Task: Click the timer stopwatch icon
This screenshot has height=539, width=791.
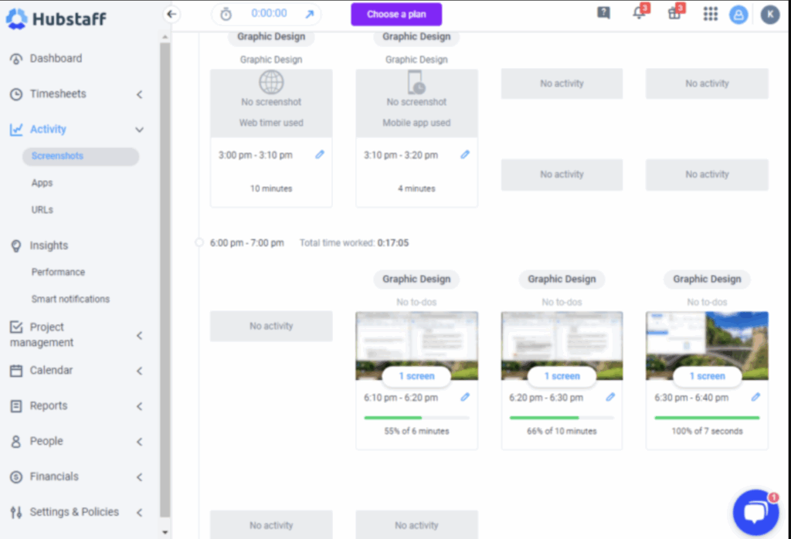Action: pyautogui.click(x=226, y=13)
